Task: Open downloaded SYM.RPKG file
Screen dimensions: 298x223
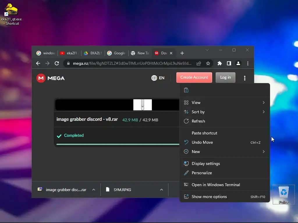Action: click(119, 190)
